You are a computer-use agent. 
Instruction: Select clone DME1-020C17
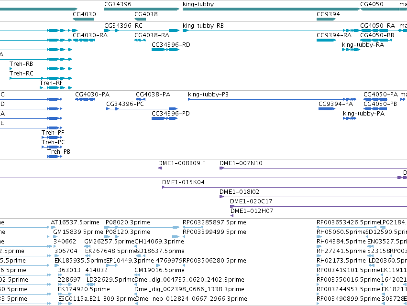tap(319, 206)
